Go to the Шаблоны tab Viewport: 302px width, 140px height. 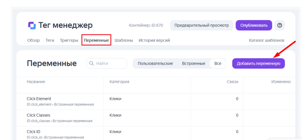(x=124, y=40)
